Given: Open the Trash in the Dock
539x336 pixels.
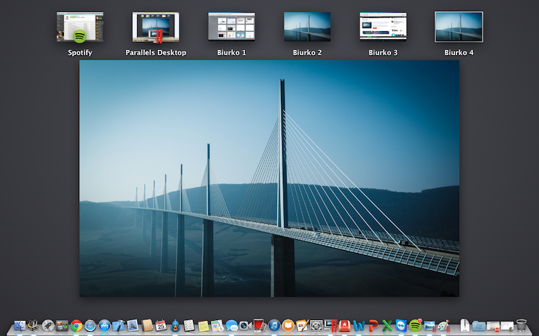Looking at the screenshot, I should pos(522,325).
